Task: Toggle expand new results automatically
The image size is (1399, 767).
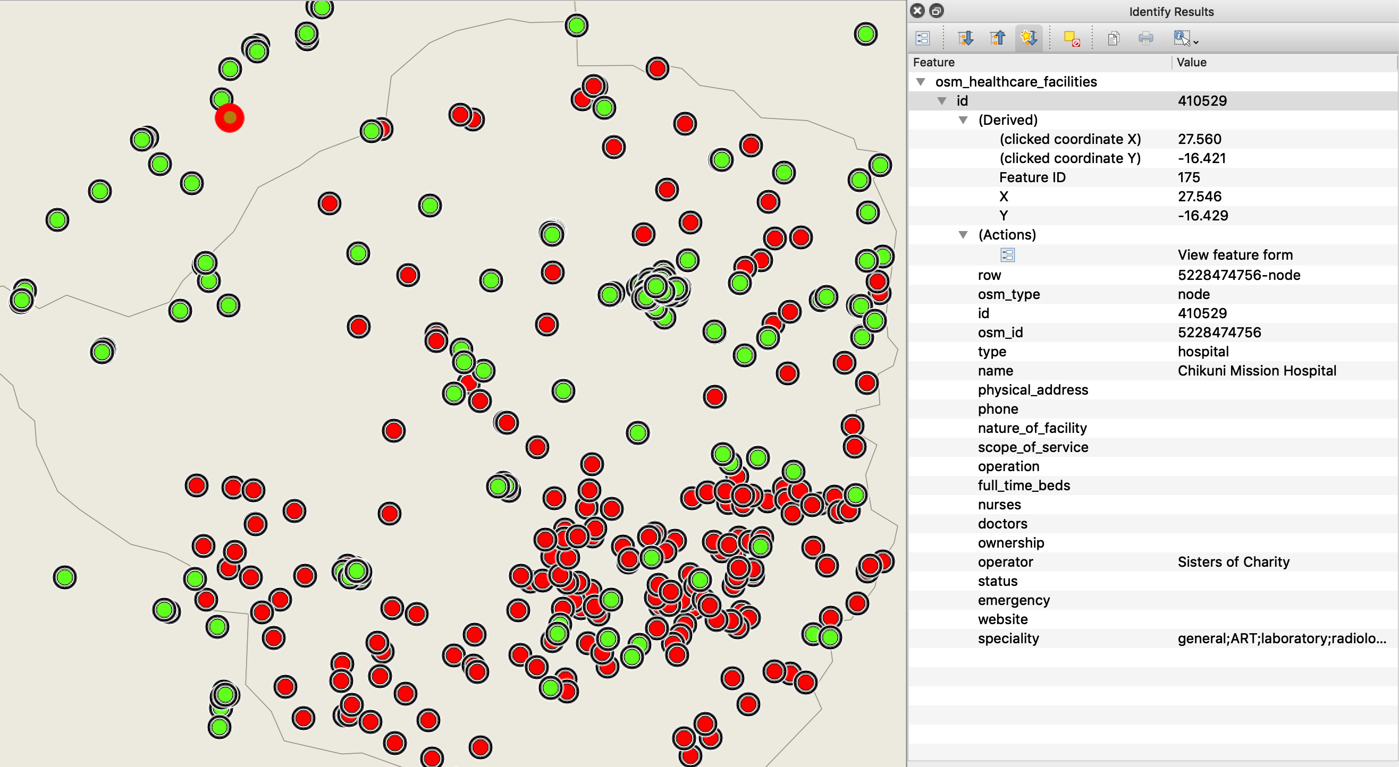Action: pyautogui.click(x=1029, y=38)
